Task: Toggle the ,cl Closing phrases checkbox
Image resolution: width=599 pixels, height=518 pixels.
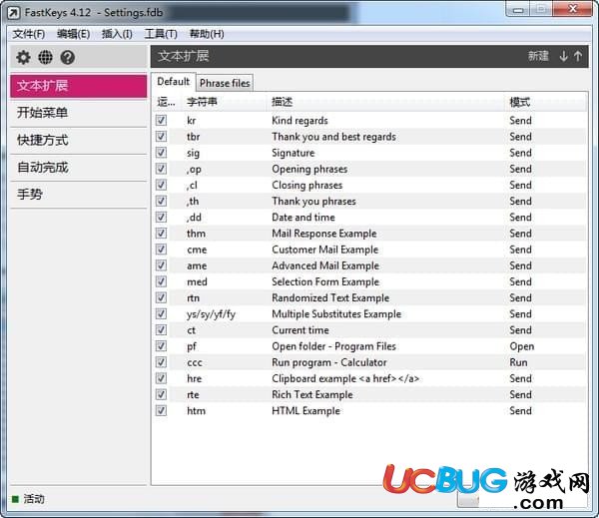Action: click(161, 185)
